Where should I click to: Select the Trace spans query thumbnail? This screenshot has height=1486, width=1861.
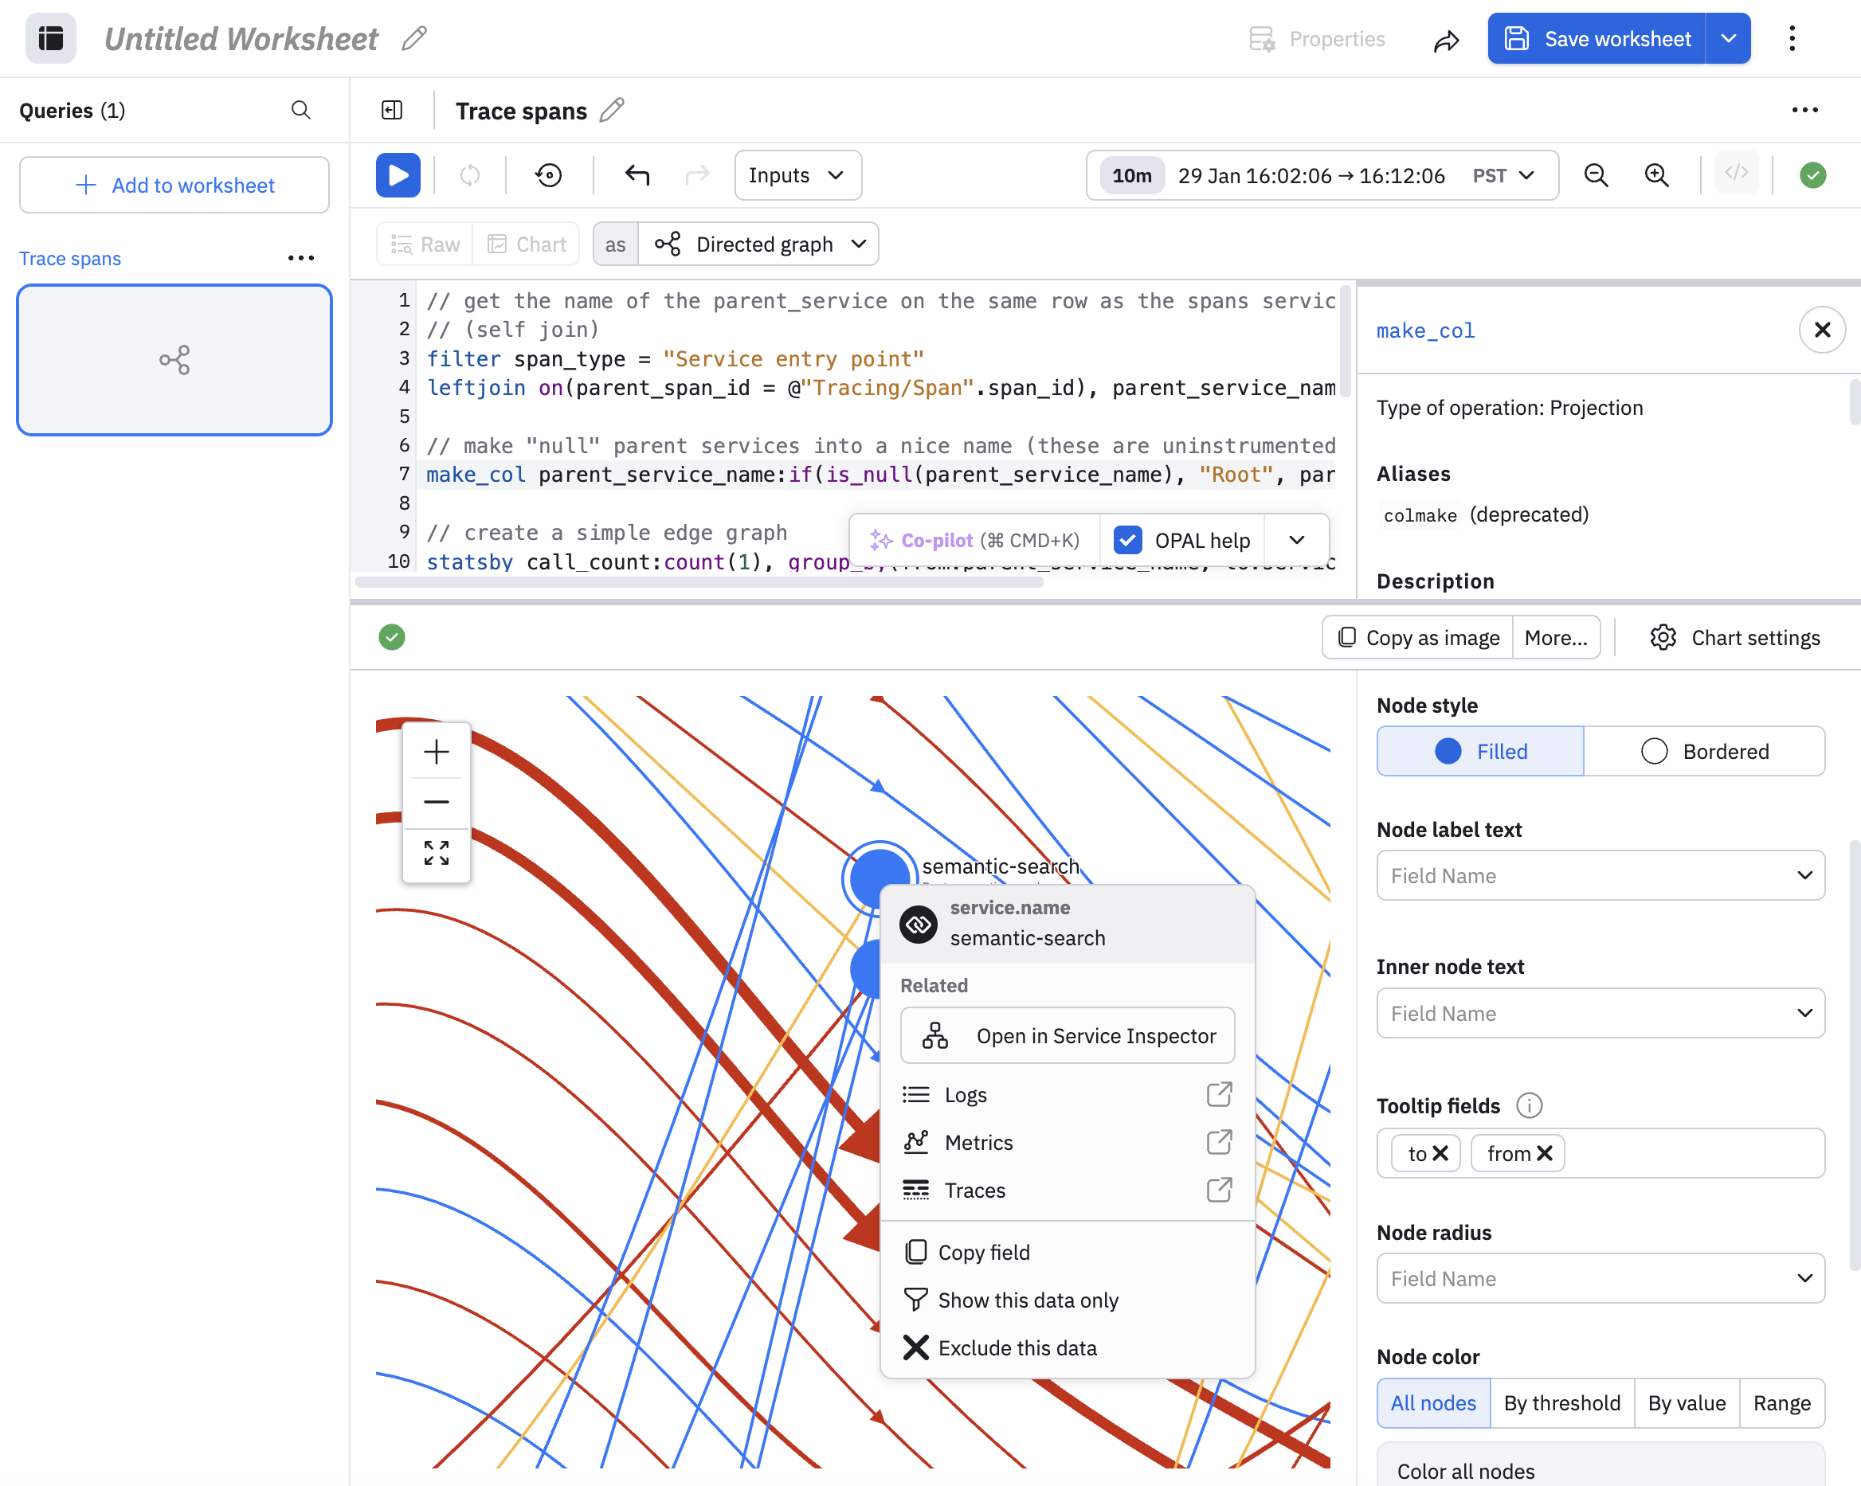174,360
